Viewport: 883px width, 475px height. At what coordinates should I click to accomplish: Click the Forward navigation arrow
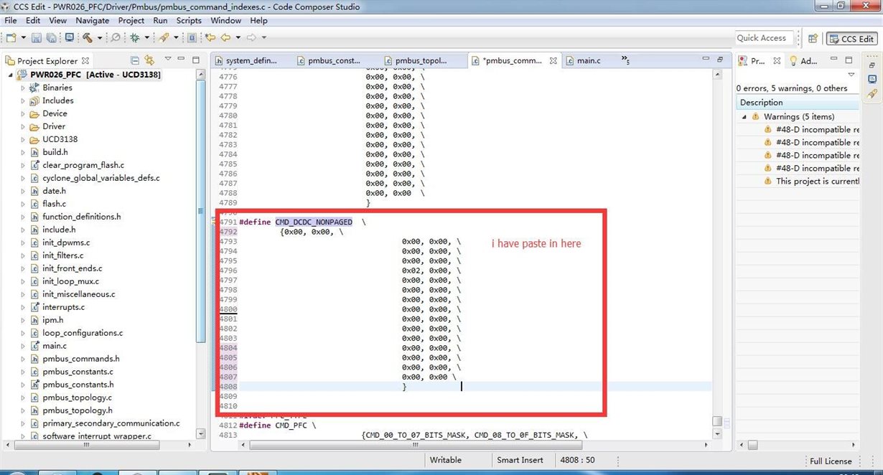251,37
